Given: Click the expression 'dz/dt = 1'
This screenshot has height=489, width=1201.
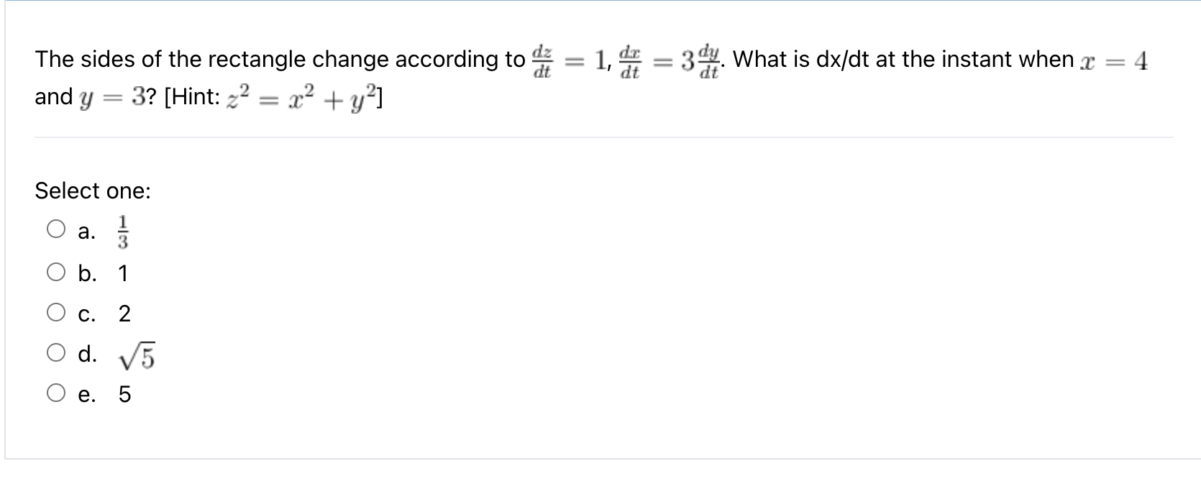Looking at the screenshot, I should point(568,59).
